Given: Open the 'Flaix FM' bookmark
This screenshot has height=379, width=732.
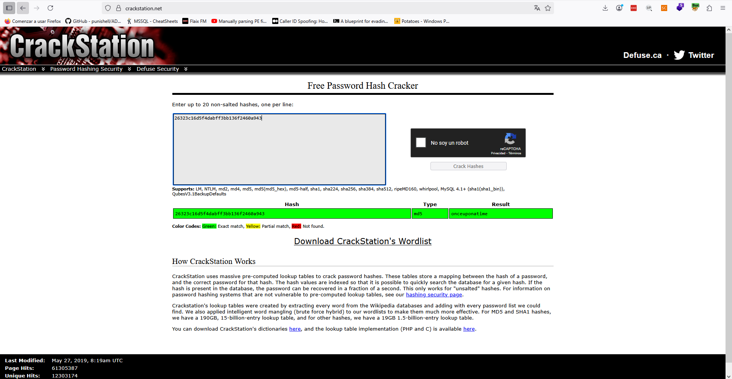Looking at the screenshot, I should tap(194, 21).
